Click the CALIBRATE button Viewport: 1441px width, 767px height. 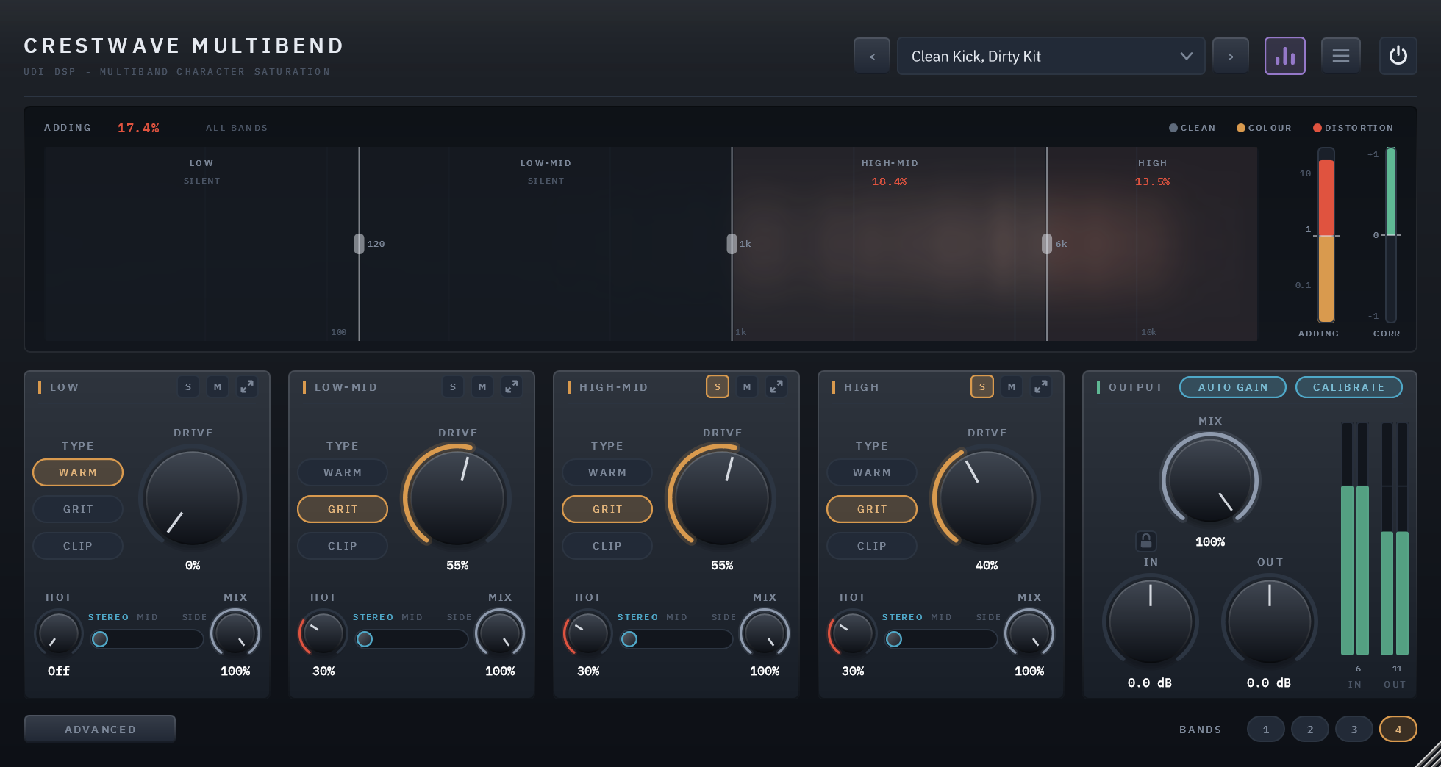coord(1348,387)
